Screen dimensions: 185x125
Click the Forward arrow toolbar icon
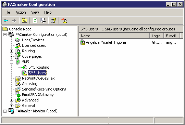coord(14,20)
